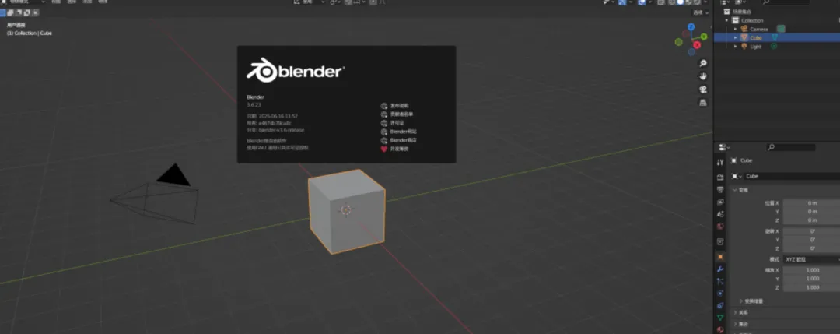Open the 物体 Object menu in header
This screenshot has width=840, height=334.
tap(103, 2)
